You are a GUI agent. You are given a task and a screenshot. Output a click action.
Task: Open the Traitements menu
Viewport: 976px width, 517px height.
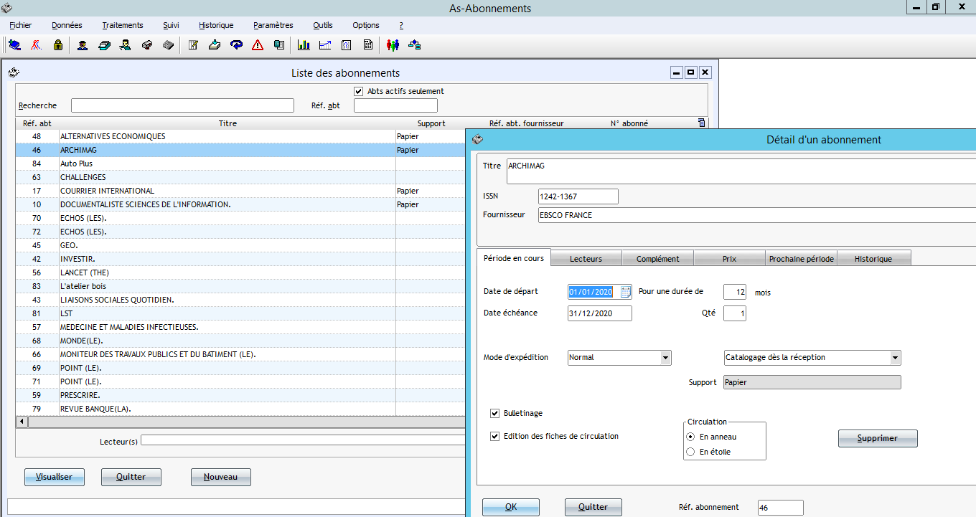[x=123, y=25]
